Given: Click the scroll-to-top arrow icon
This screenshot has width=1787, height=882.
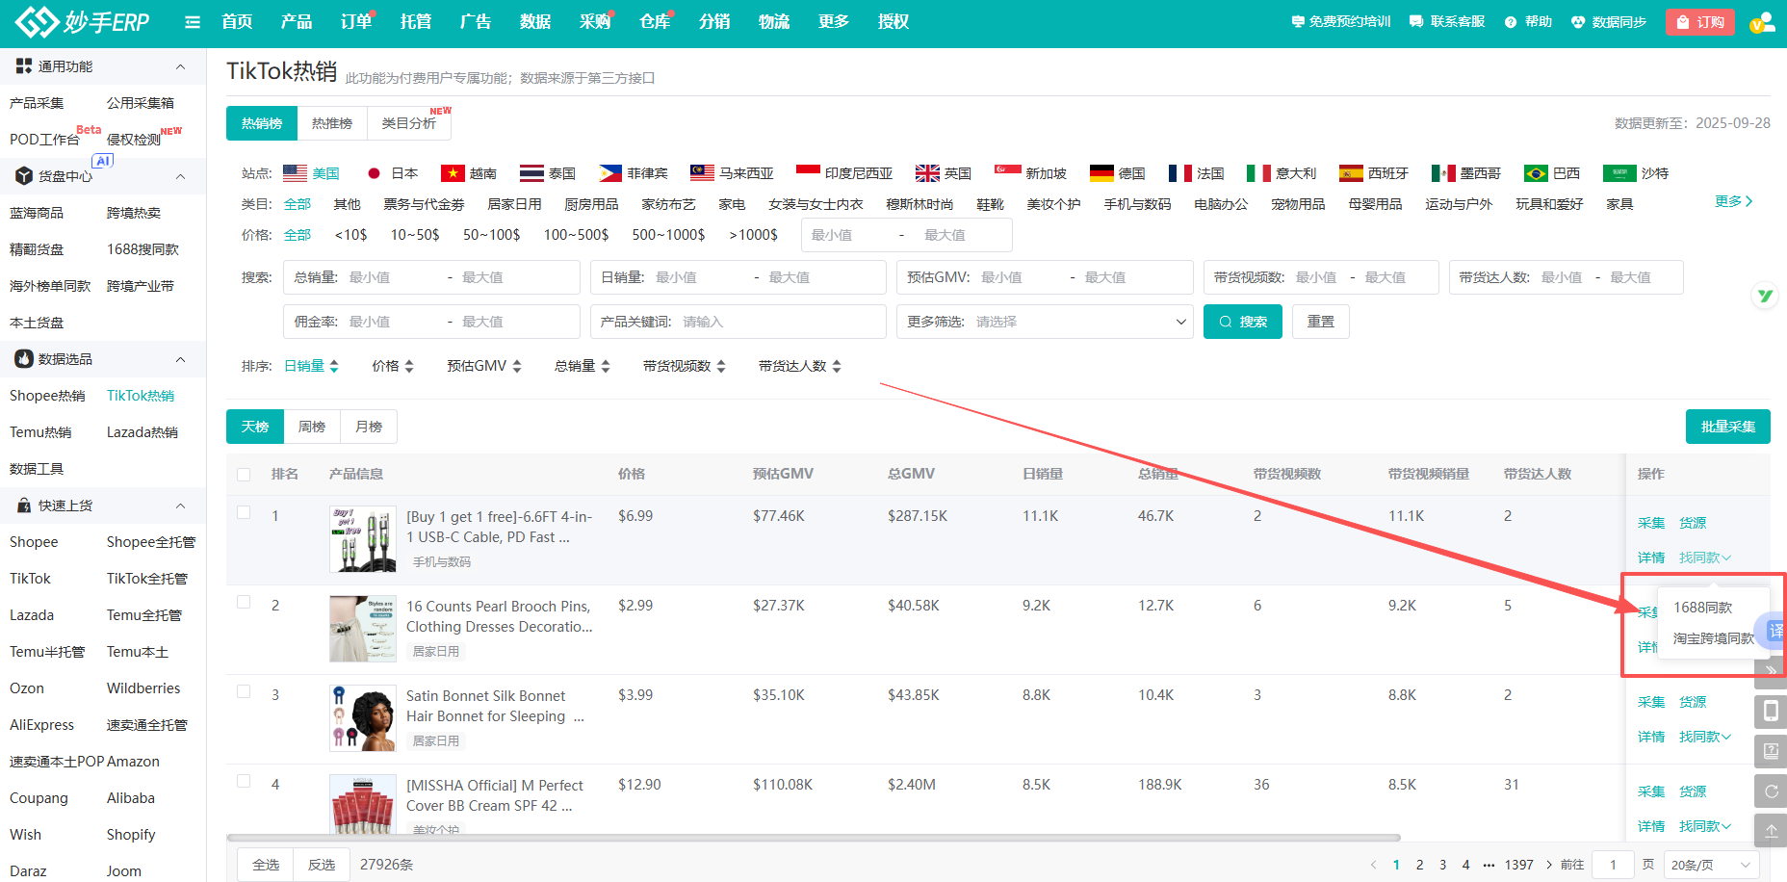Looking at the screenshot, I should (x=1771, y=831).
